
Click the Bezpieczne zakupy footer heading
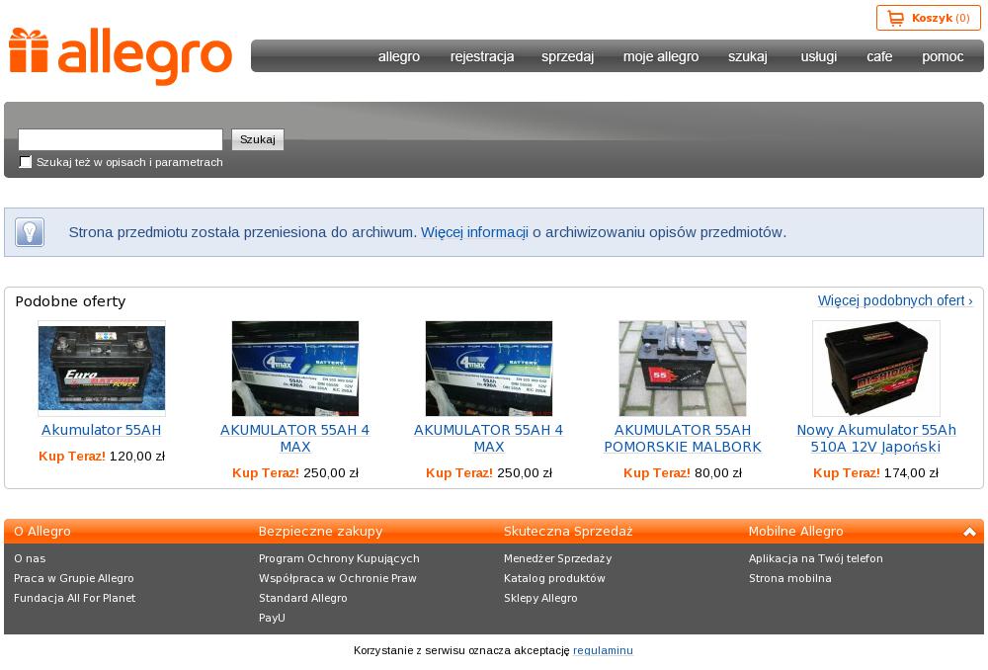pyautogui.click(x=321, y=532)
